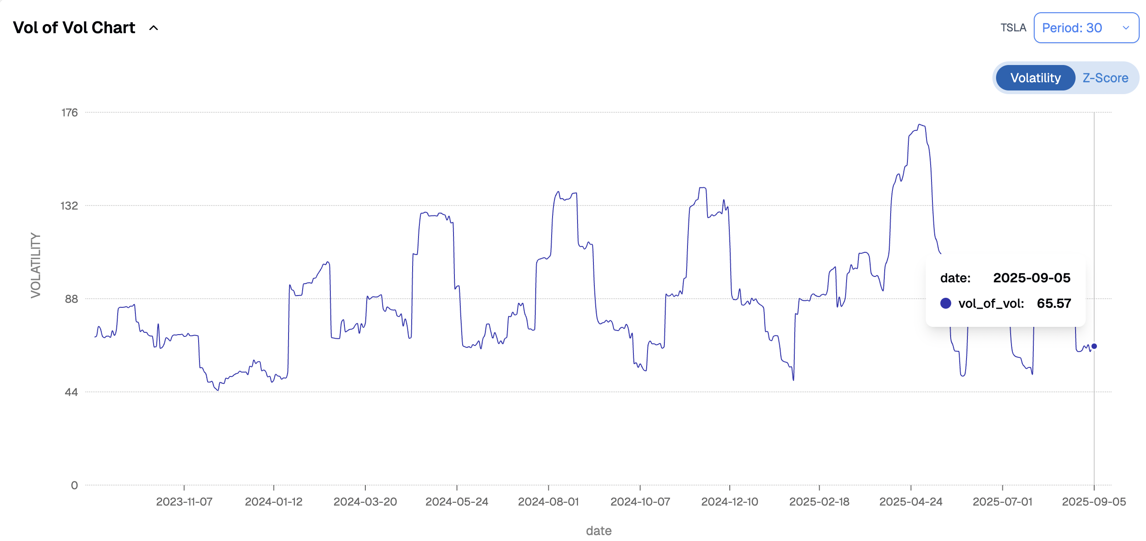1146x541 pixels.
Task: Click the highlighted data point dot on the line
Action: pyautogui.click(x=1094, y=346)
